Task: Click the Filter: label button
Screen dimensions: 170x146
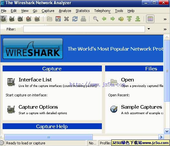Action: tap(11, 29)
